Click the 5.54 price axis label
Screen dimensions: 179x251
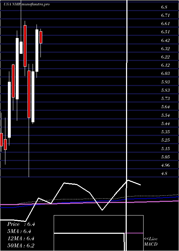tap(165, 115)
